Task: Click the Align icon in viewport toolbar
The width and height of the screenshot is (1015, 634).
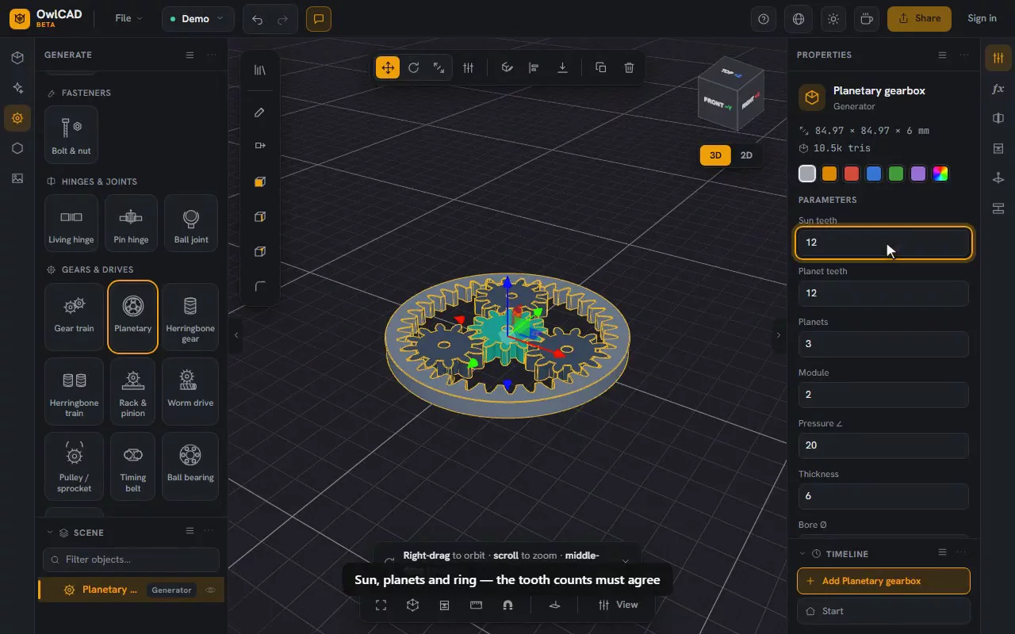Action: click(534, 67)
